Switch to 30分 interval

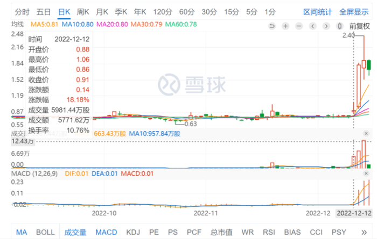(209, 12)
